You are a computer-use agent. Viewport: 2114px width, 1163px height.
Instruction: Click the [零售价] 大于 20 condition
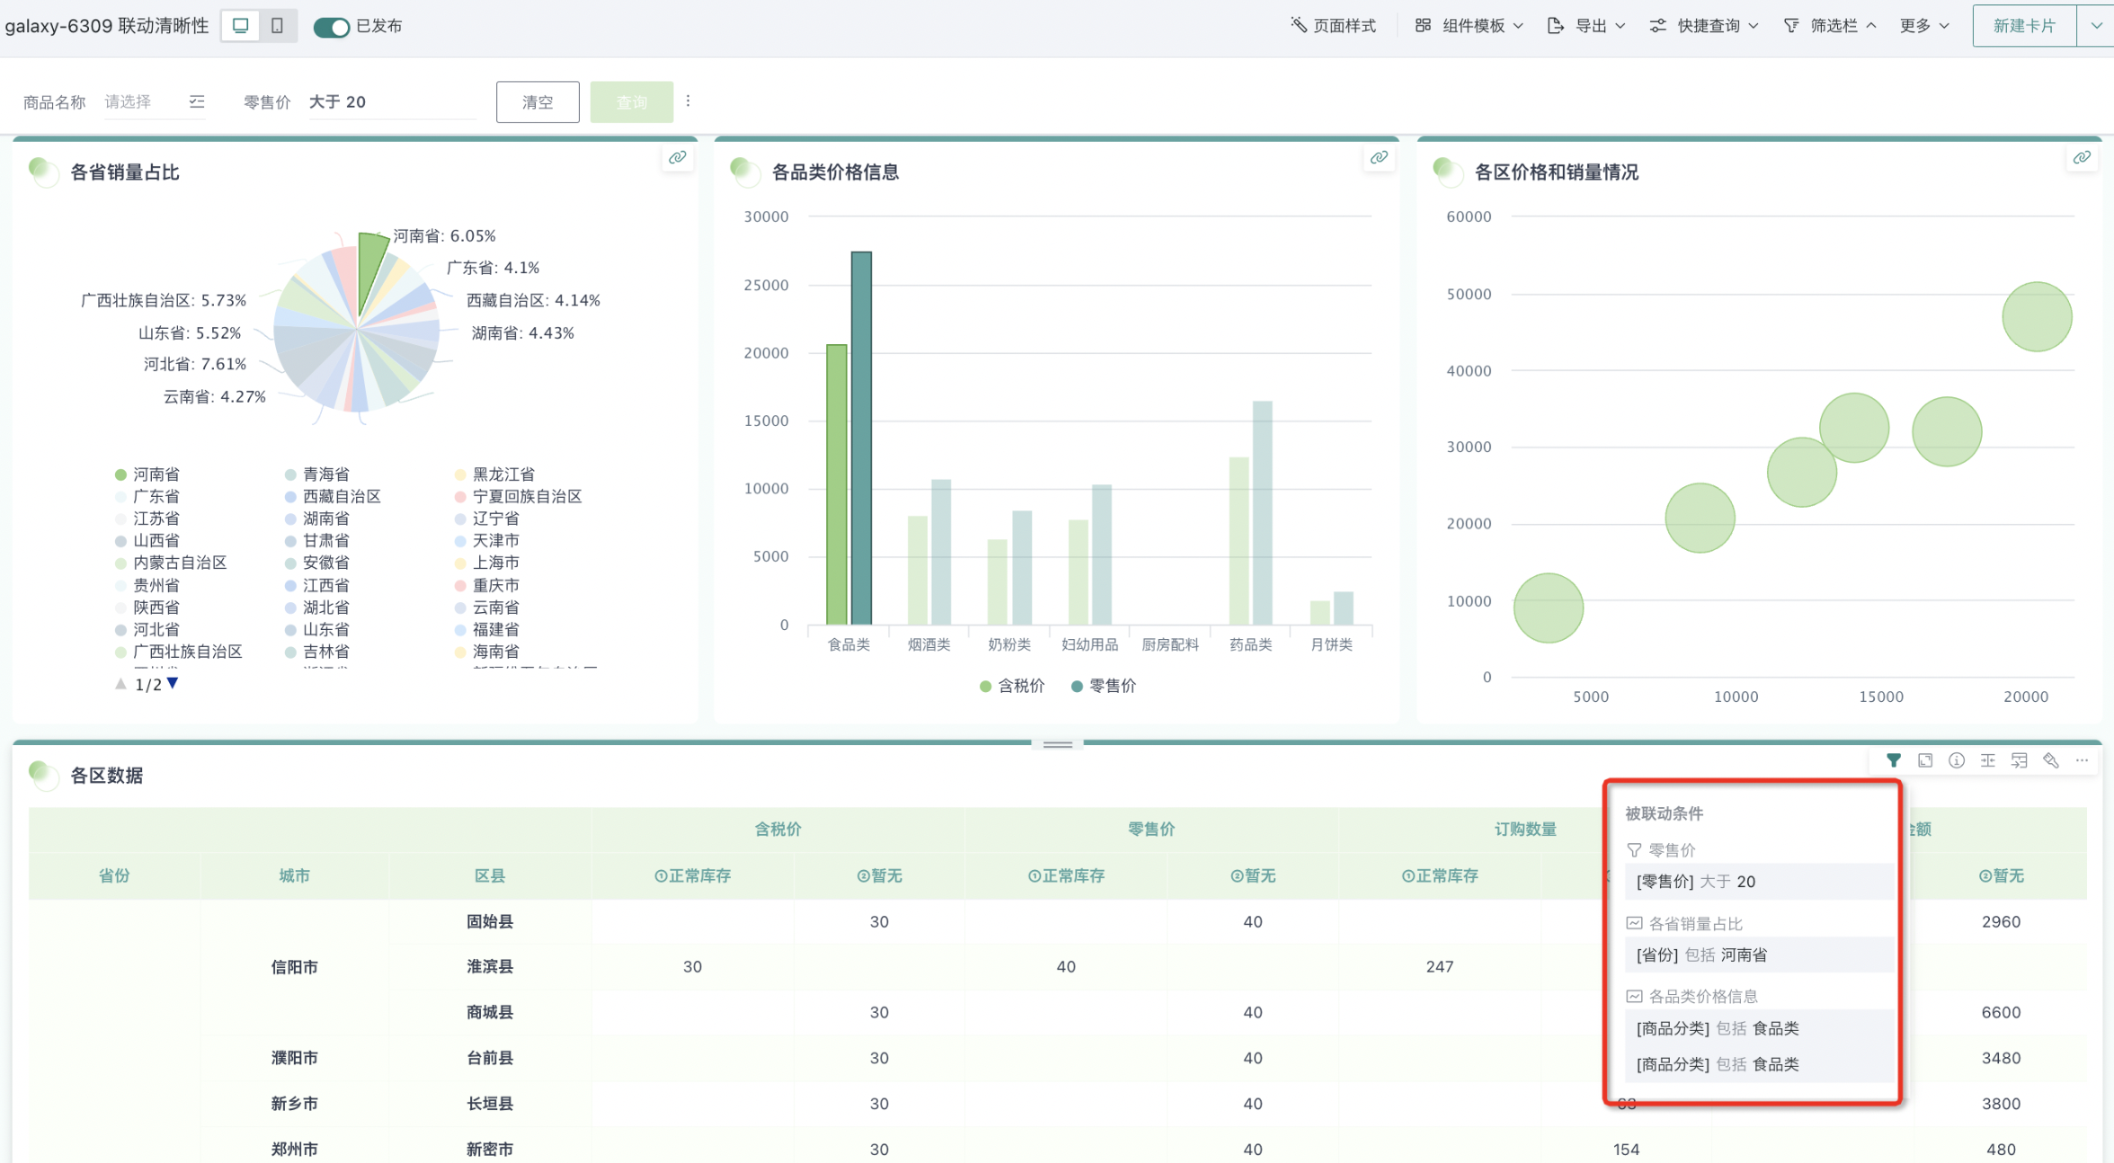click(1759, 882)
